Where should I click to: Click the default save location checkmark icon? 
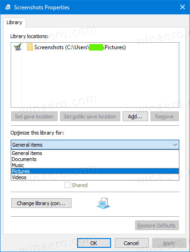18,47
